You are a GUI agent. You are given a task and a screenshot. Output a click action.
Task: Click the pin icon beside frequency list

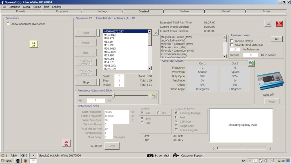point(156,33)
